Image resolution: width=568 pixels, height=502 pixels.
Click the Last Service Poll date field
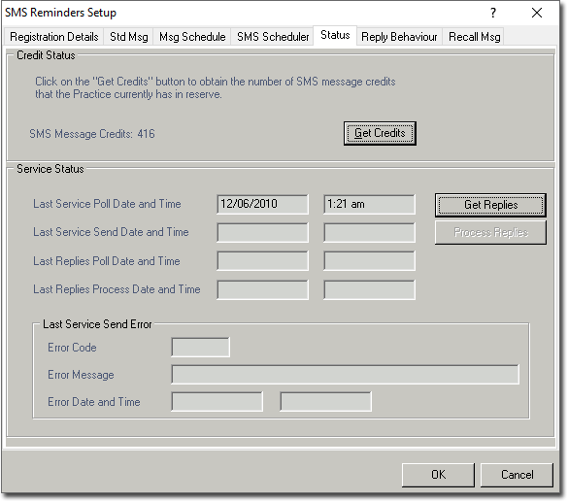coord(262,204)
